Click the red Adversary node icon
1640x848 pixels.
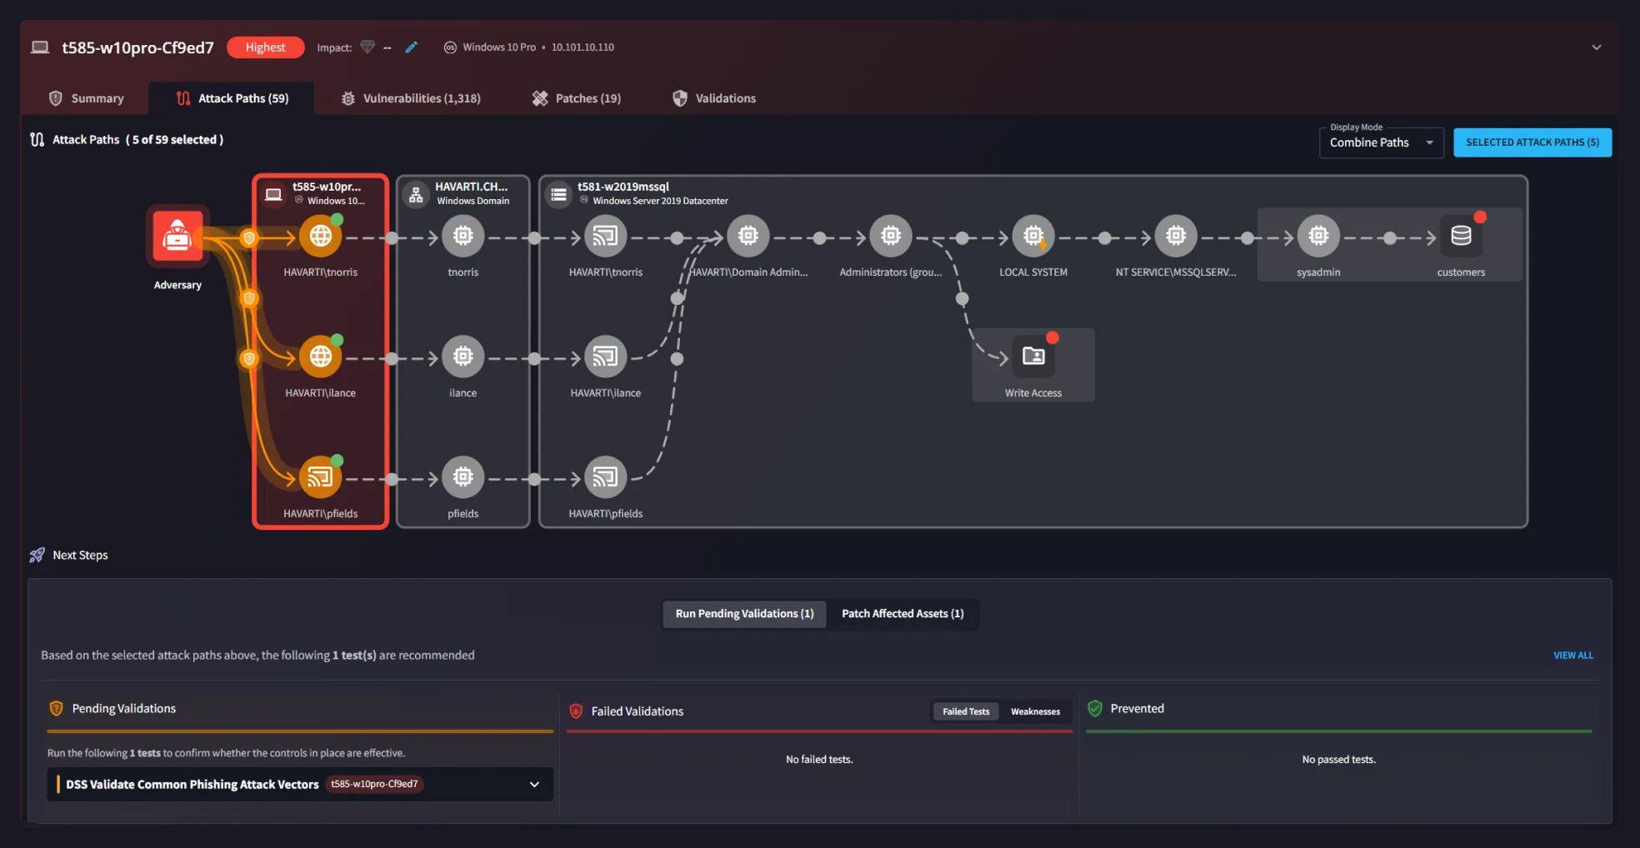pos(177,237)
